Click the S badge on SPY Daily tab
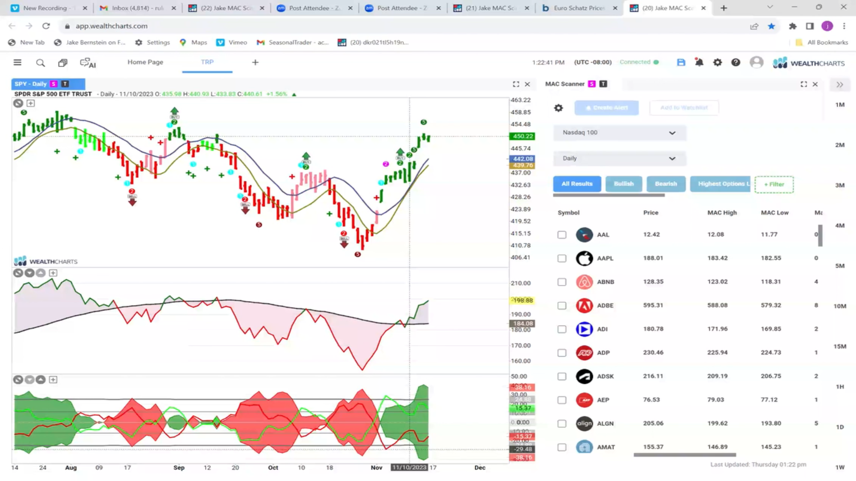 54,84
